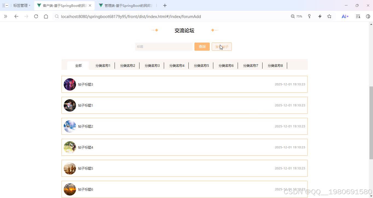This screenshot has width=373, height=198.
Task: Select the 分类名称3 category tab
Action: click(x=152, y=65)
